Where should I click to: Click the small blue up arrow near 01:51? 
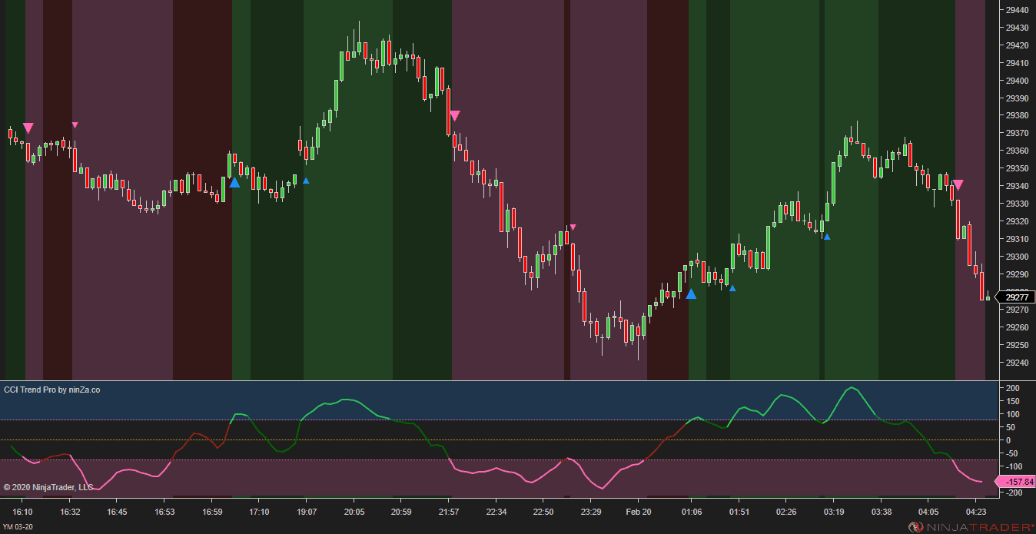click(732, 288)
